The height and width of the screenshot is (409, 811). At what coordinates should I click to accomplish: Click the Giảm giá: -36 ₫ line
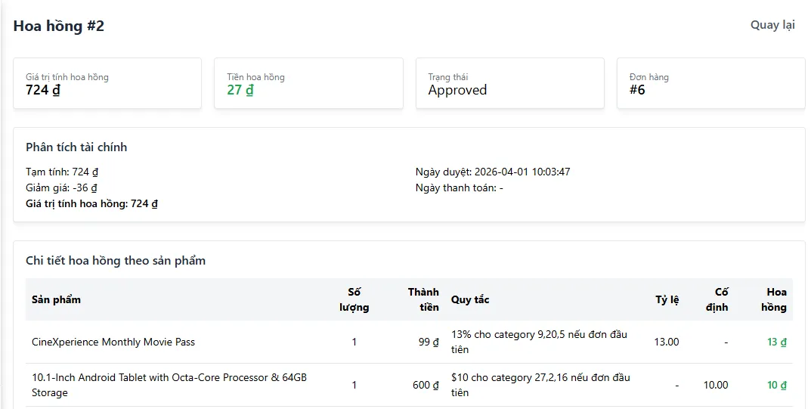[61, 187]
